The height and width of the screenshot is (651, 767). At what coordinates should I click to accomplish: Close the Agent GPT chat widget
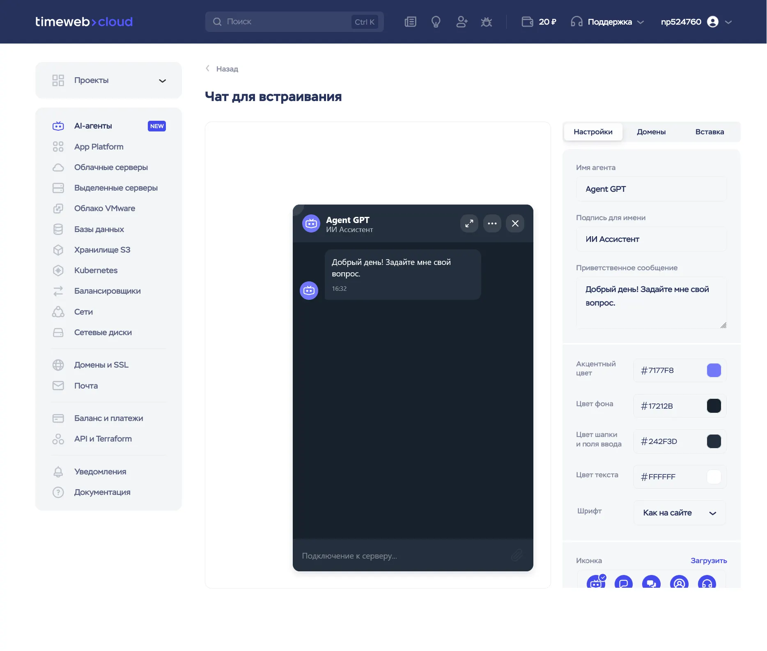coord(515,223)
